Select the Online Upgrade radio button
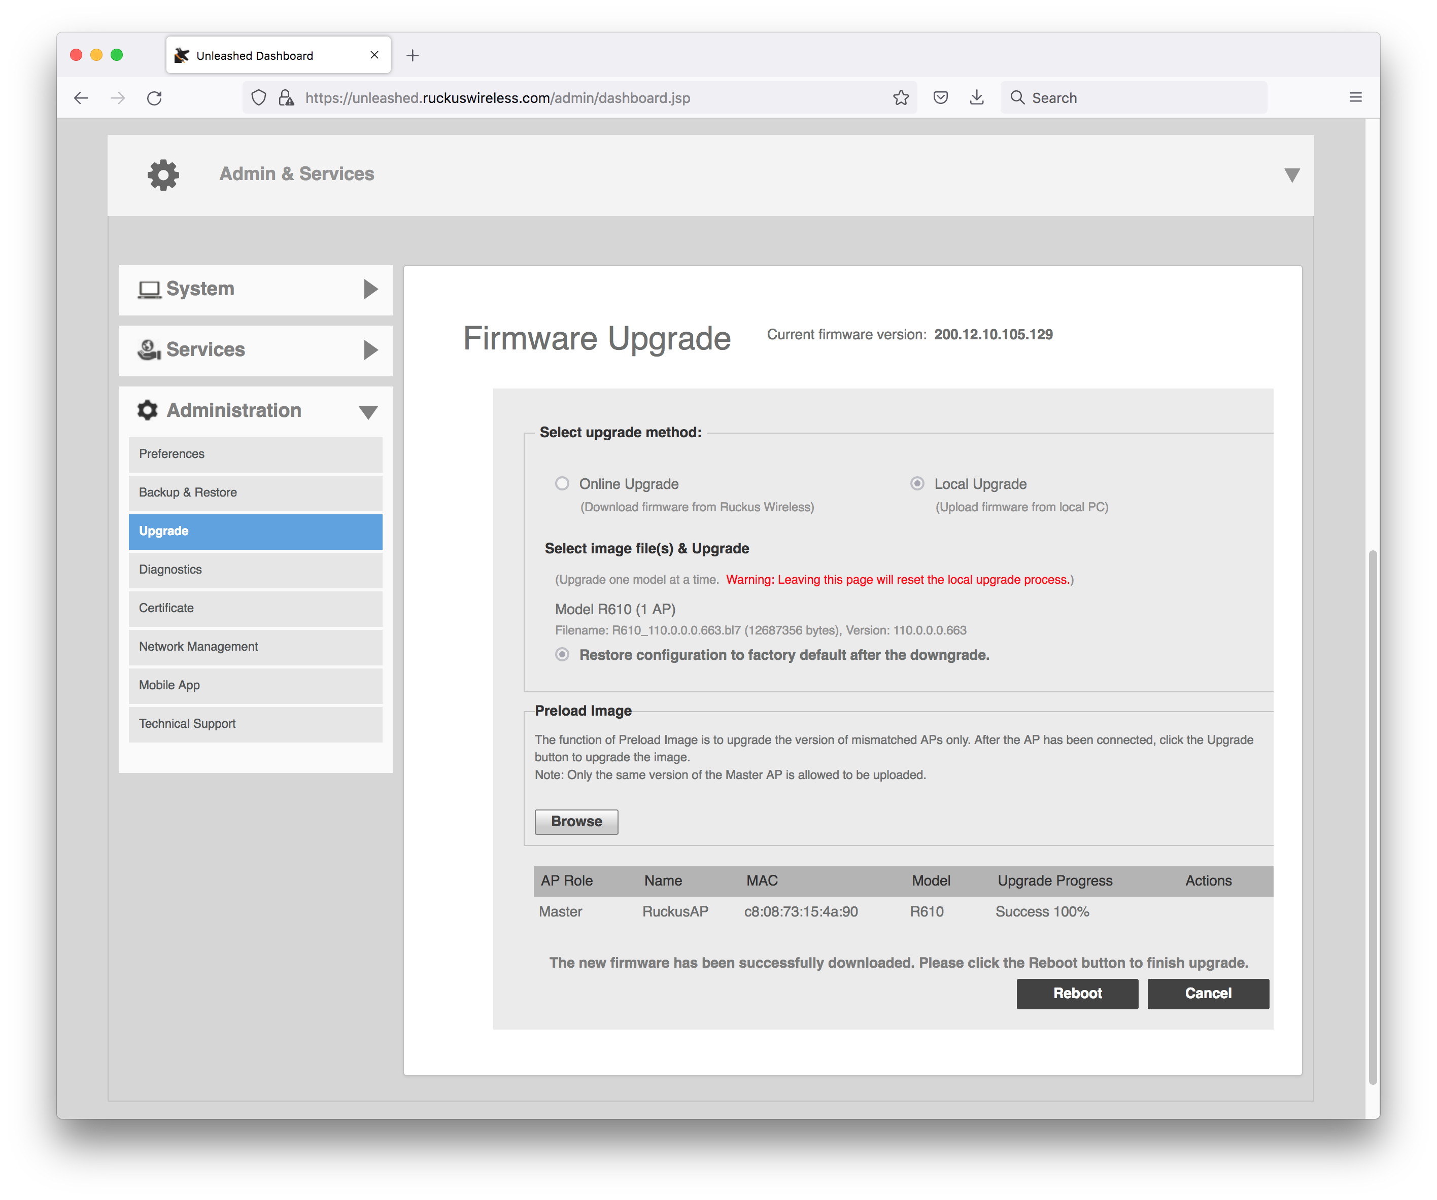 562,483
